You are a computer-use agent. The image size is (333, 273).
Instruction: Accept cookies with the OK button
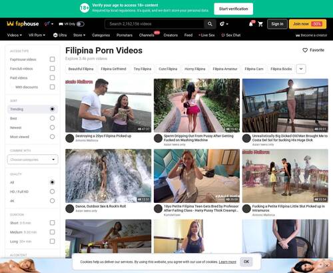[246, 262]
